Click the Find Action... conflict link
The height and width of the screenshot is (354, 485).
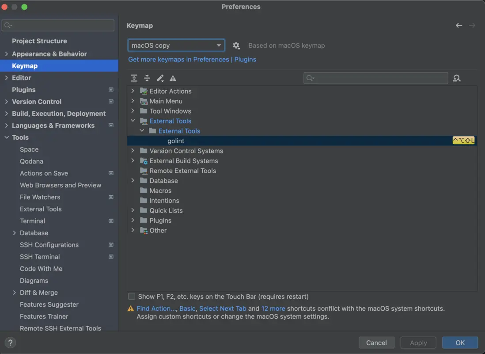[155, 308]
